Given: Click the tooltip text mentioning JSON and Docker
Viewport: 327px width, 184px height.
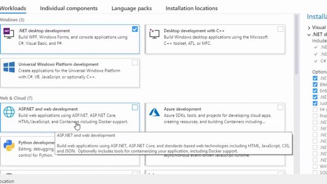Looking at the screenshot, I should tap(173, 148).
